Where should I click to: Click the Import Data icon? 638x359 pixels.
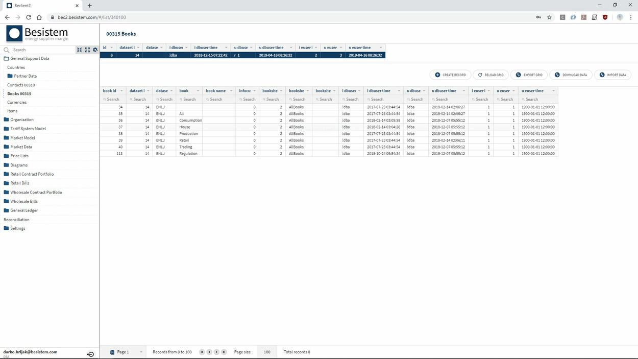[x=601, y=75]
